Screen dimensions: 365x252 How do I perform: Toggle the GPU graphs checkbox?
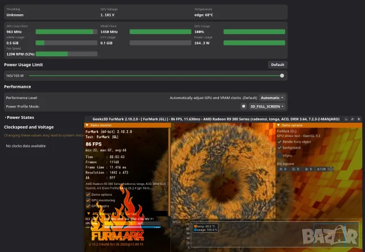(x=88, y=206)
